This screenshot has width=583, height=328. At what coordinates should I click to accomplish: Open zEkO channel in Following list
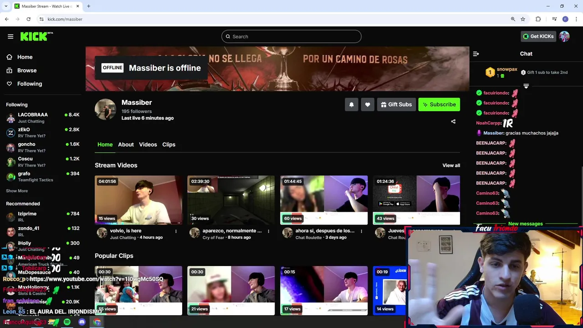43,133
